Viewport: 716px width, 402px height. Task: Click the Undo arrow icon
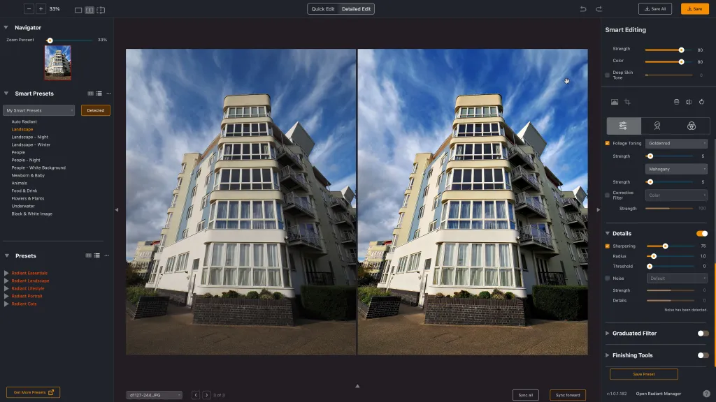click(583, 9)
